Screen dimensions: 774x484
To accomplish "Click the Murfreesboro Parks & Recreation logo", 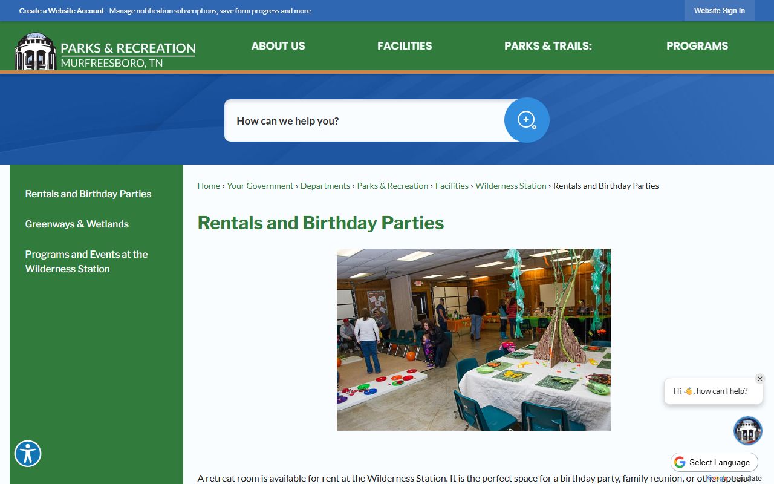I will (105, 51).
